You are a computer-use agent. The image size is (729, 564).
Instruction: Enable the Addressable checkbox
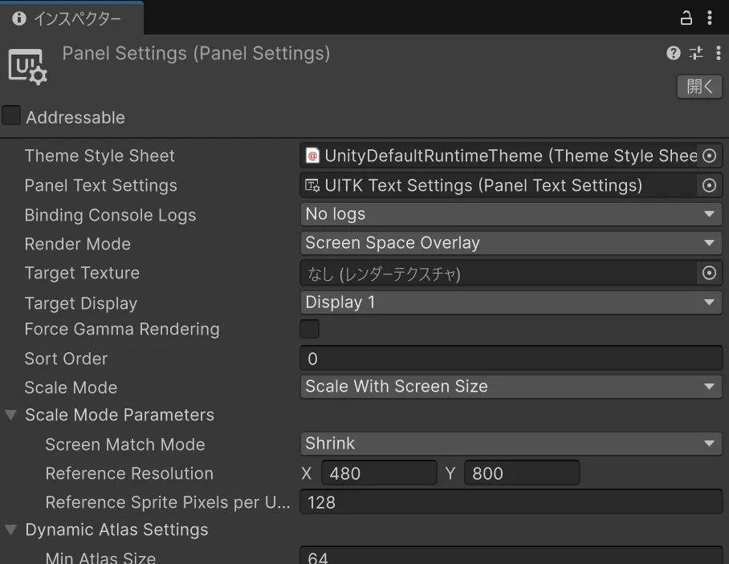coord(11,116)
